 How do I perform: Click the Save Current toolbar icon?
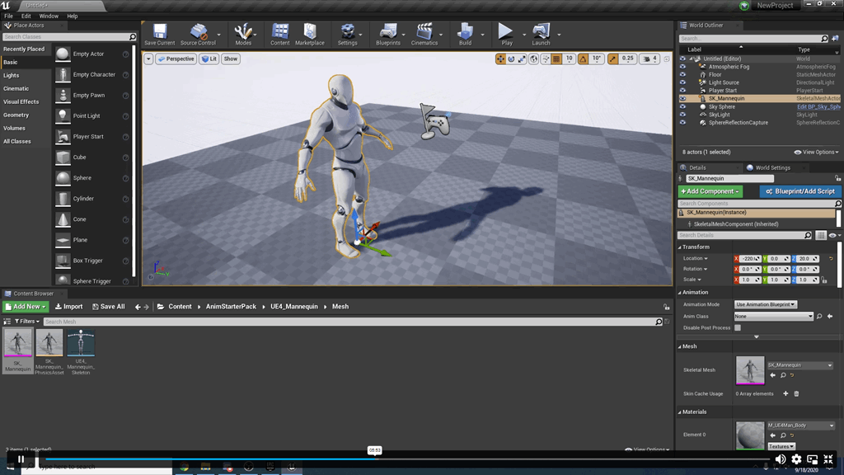[159, 34]
